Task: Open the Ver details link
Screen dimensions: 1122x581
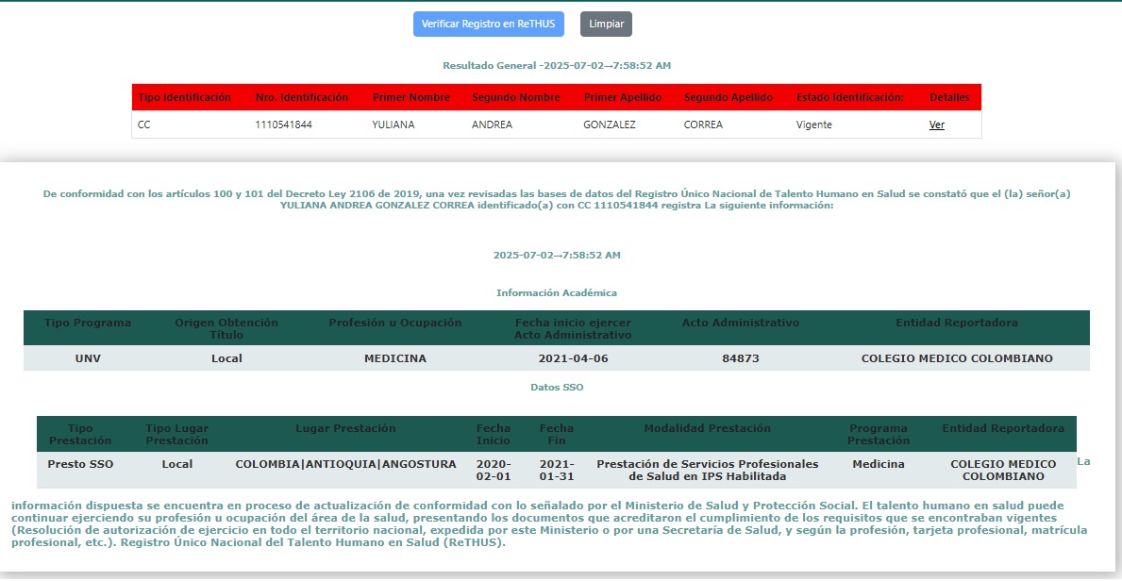Action: point(936,124)
